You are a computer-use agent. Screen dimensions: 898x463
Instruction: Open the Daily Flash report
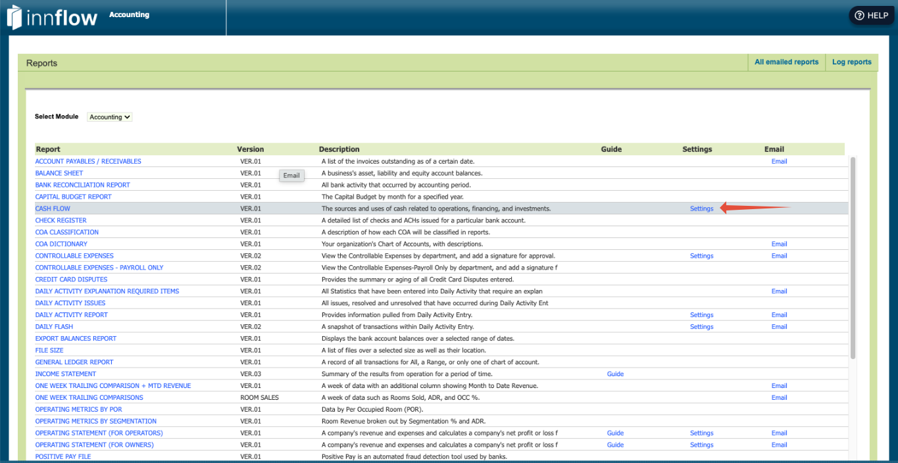(55, 327)
